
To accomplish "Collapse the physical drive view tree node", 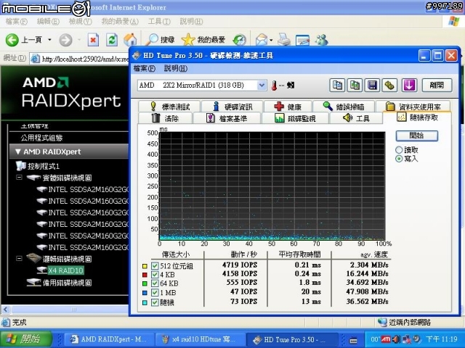I will click(x=19, y=178).
